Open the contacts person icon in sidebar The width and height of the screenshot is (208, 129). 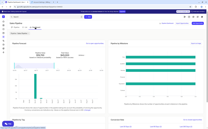(x=4, y=25)
